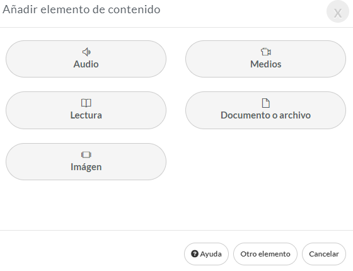Screen dimensions: 353x271
Task: Select the Audio content type
Action: coord(86,59)
